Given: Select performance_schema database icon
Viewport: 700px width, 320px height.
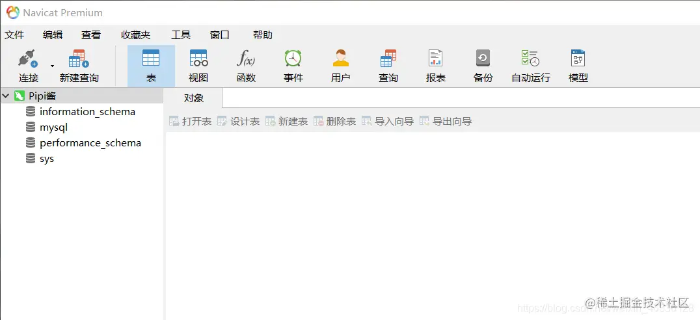Looking at the screenshot, I should [x=31, y=143].
